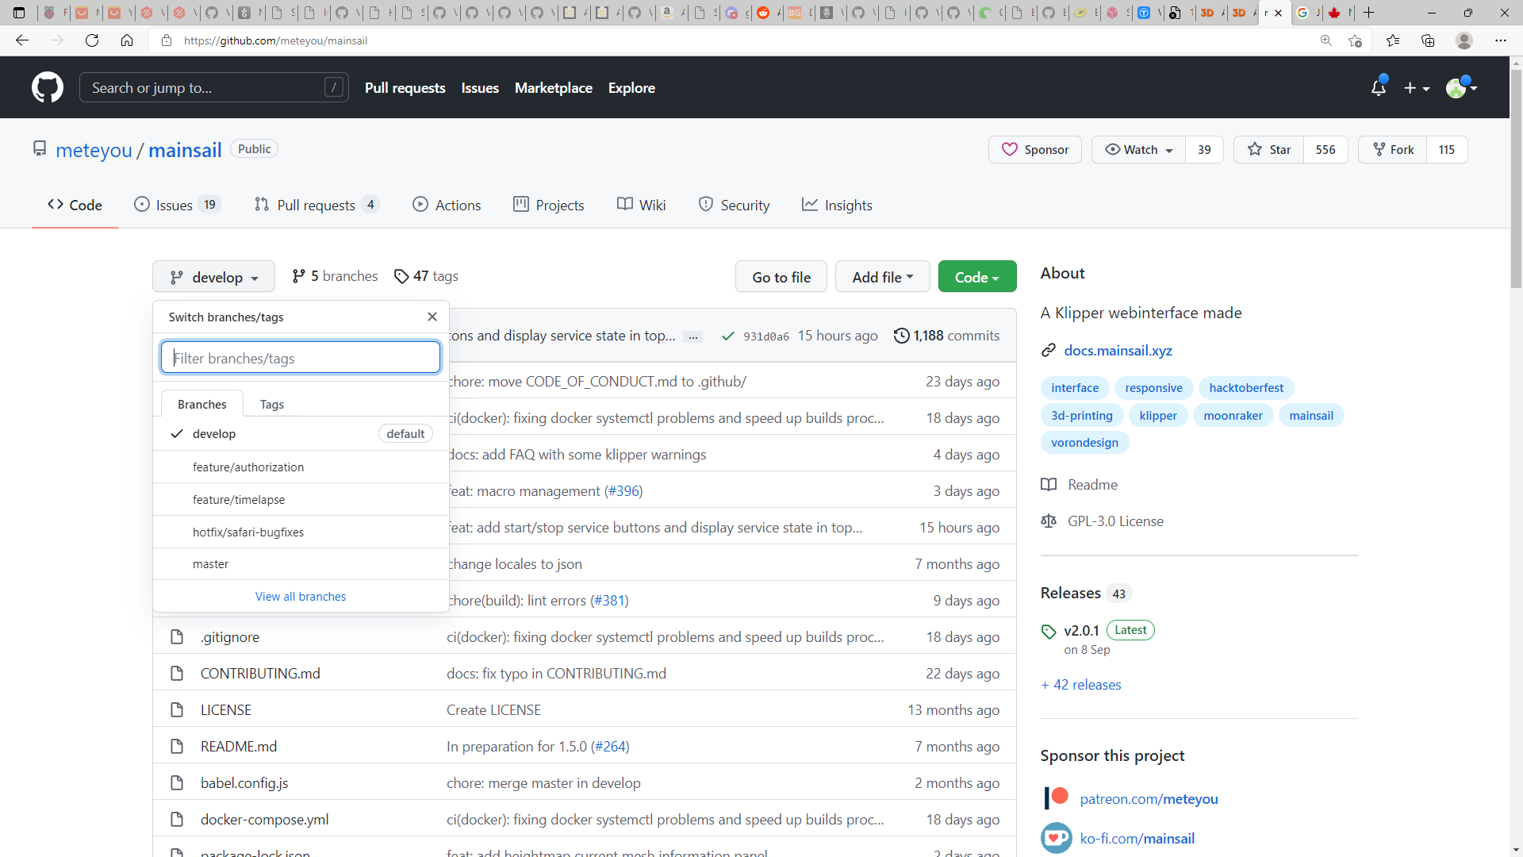
Task: Open the develop branch selector
Action: 214,277
